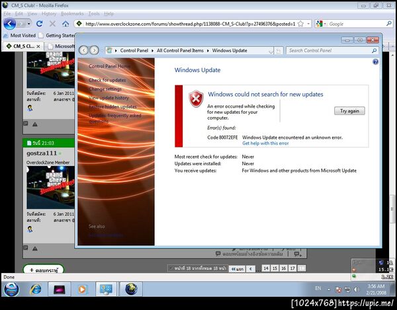397x310 pixels.
Task: Click the first-page rewind button in pagination
Action: coord(238,269)
